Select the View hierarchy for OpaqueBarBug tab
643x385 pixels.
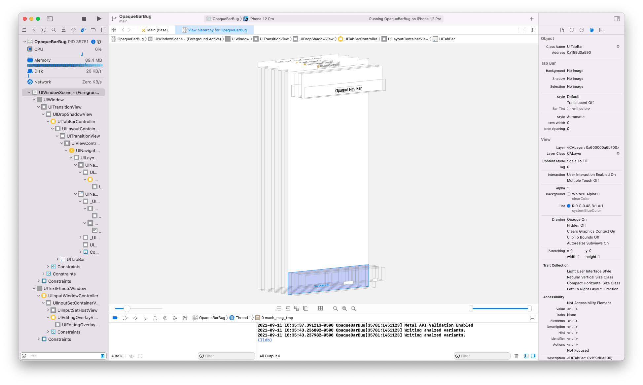point(217,30)
